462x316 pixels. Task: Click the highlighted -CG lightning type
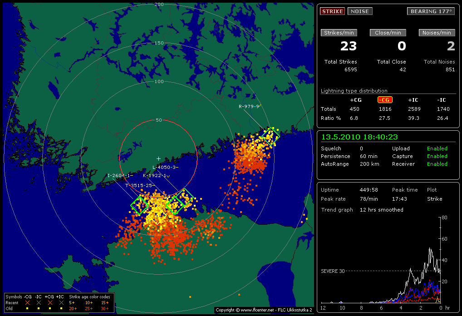click(x=384, y=100)
